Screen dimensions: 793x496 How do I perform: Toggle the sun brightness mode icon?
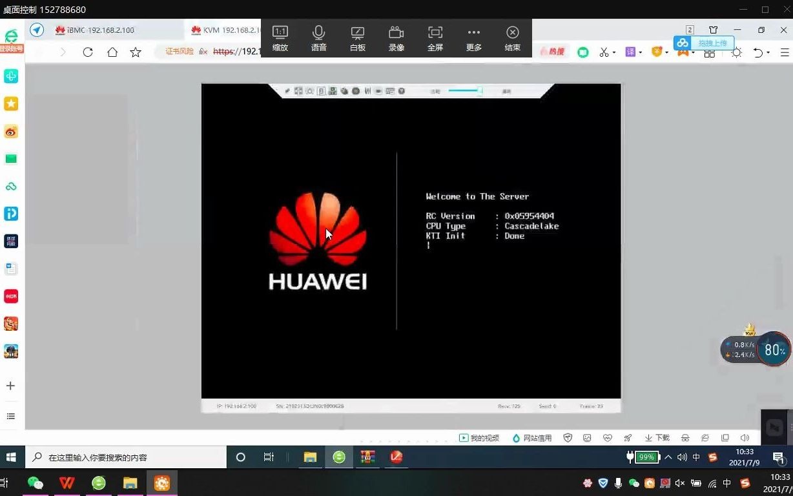pos(737,53)
